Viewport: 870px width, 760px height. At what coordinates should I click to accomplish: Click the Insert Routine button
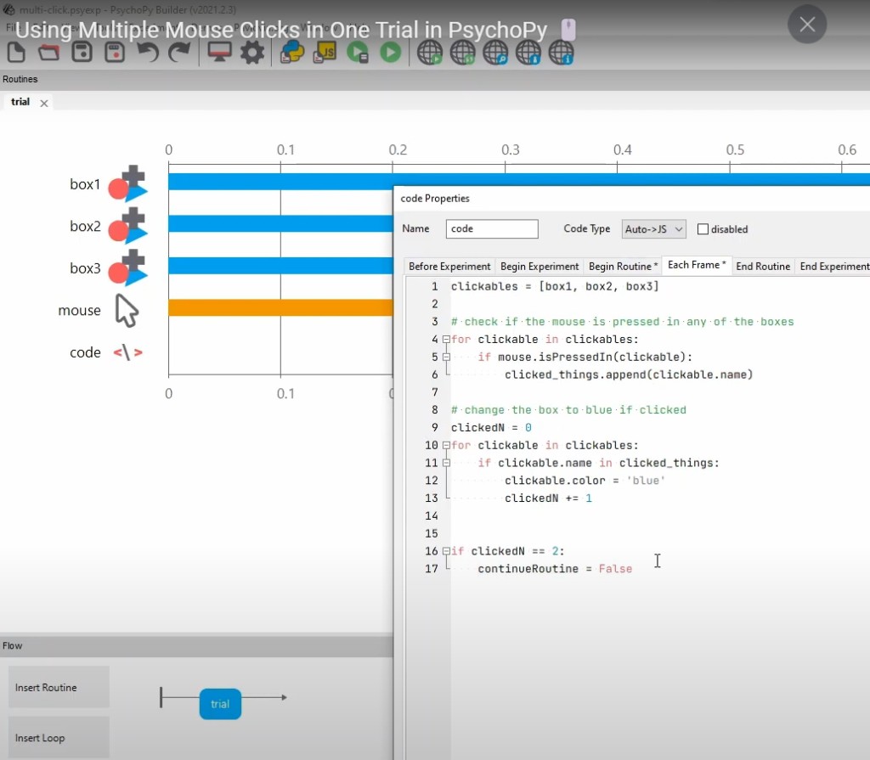tap(59, 687)
